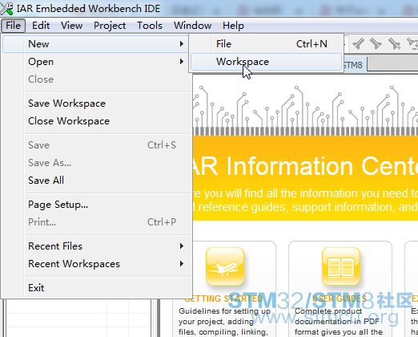This screenshot has height=337, width=418.
Task: Select the Open menu entry
Action: (97, 62)
